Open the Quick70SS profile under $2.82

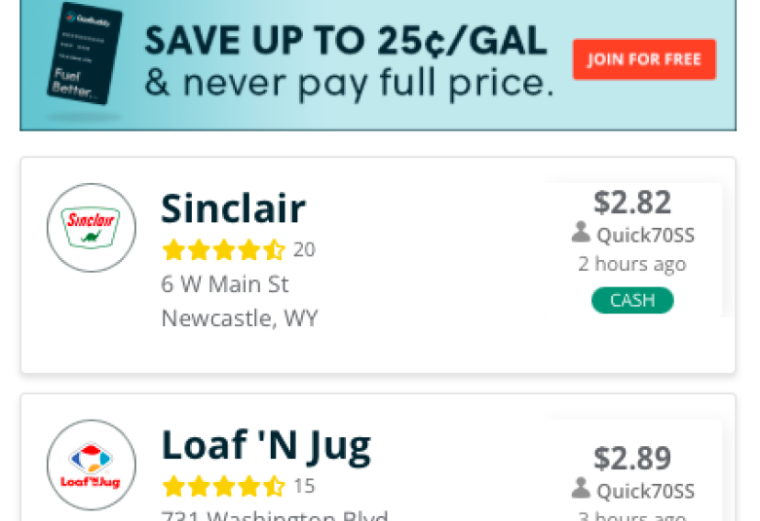click(645, 236)
